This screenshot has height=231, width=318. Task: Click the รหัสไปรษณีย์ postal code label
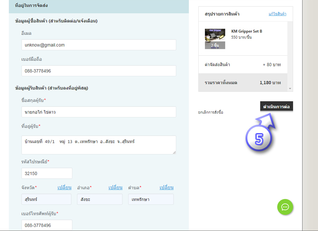35,162
